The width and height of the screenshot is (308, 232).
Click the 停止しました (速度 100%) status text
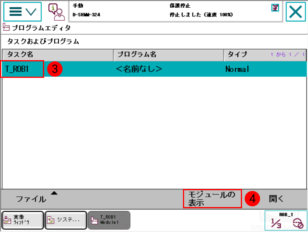[201, 15]
